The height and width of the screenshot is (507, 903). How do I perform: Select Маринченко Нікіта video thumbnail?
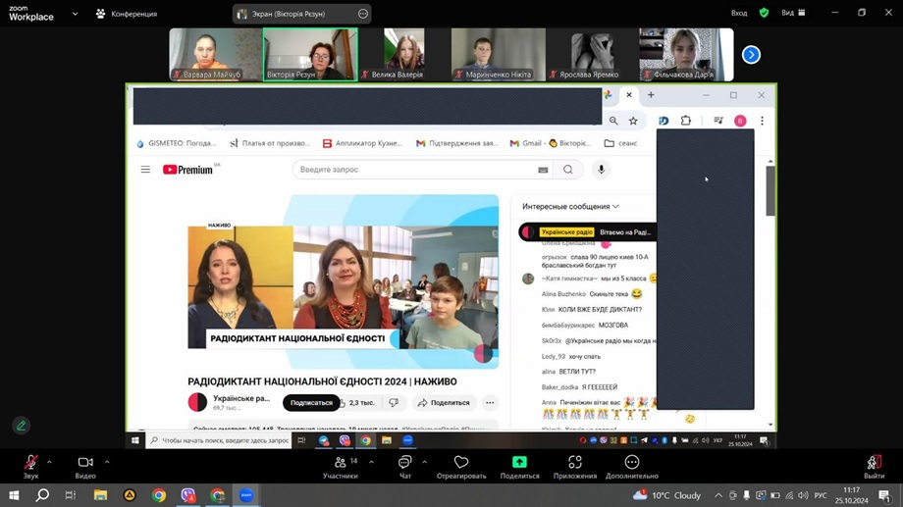pos(498,54)
